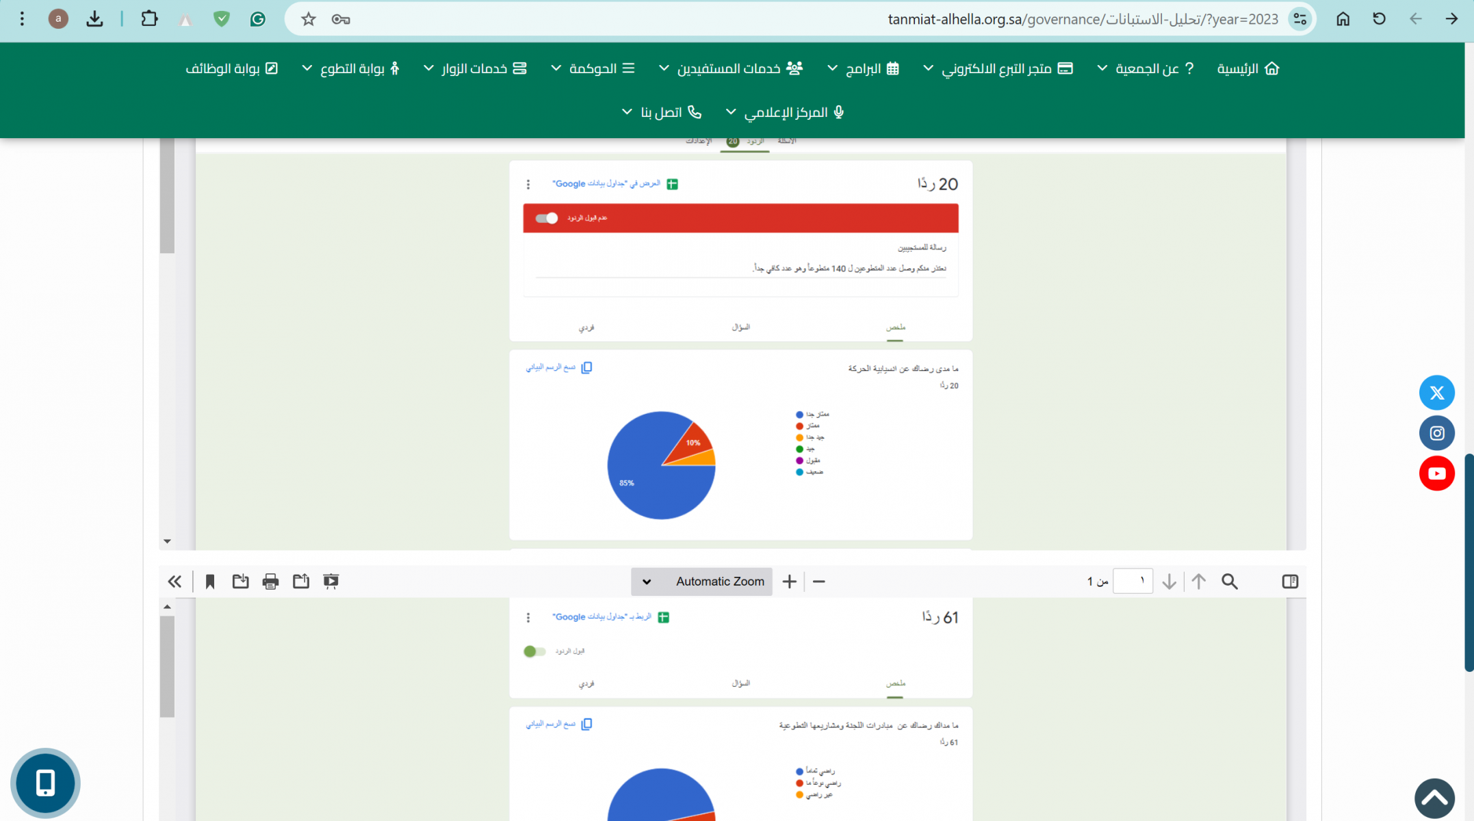
Task: Expand the البرامج menu
Action: (864, 68)
